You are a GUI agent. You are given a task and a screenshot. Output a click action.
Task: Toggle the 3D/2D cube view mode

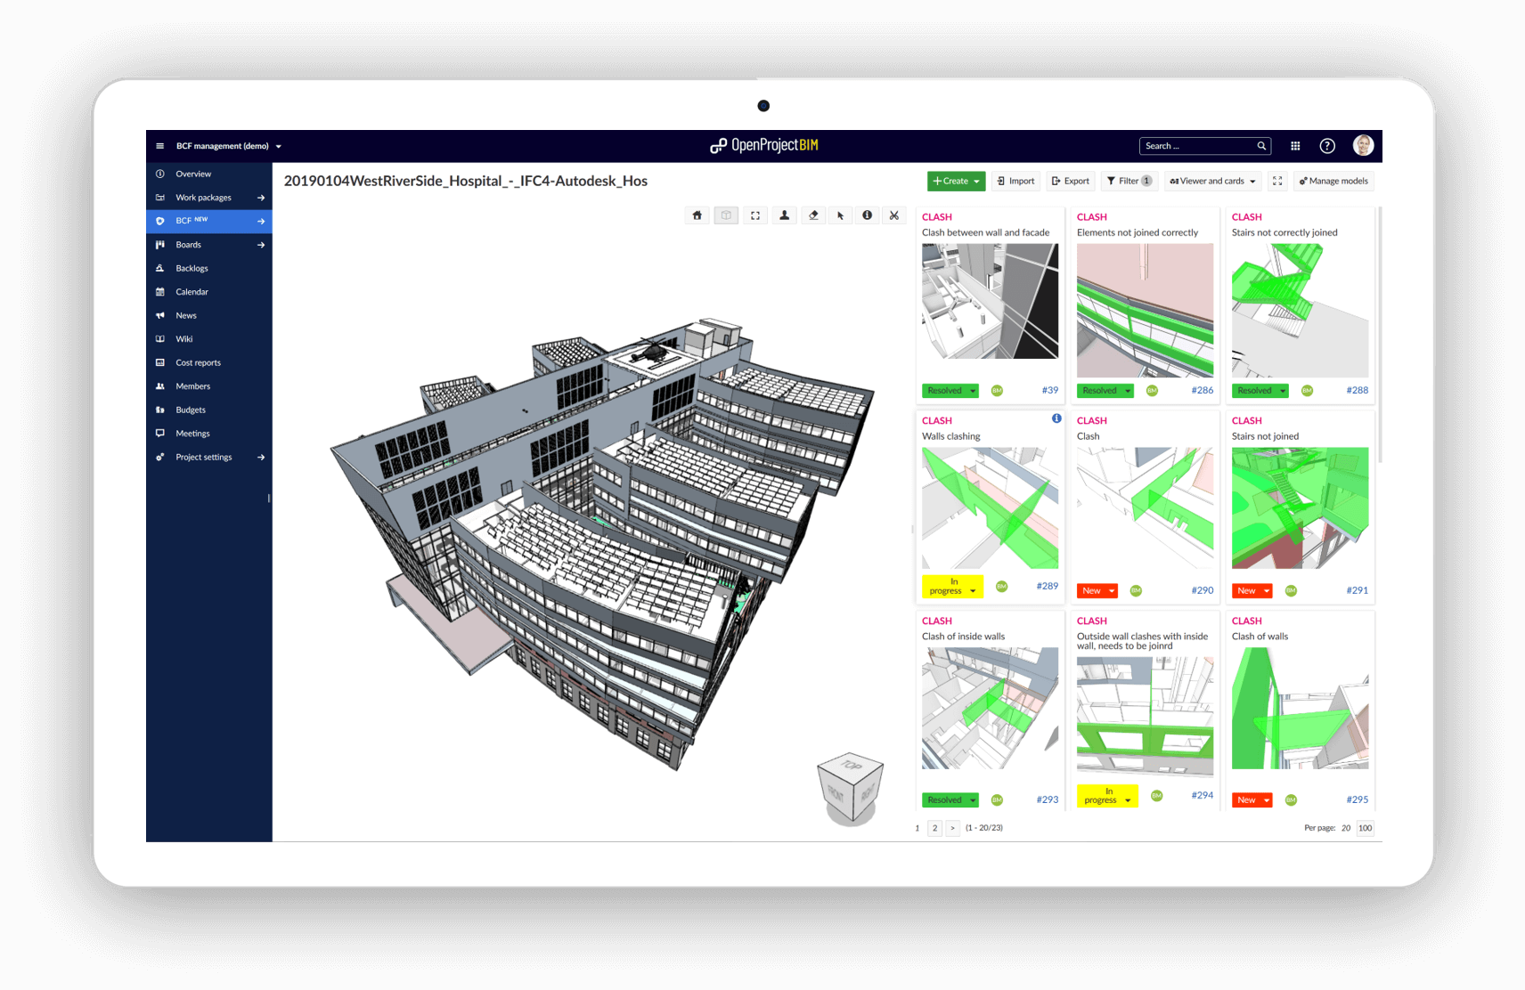[726, 215]
